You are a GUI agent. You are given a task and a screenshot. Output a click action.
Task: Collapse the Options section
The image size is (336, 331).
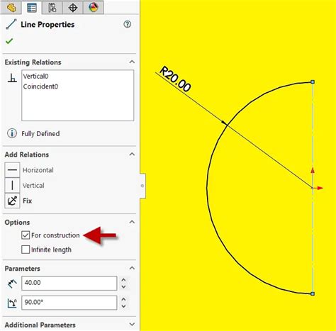point(132,222)
